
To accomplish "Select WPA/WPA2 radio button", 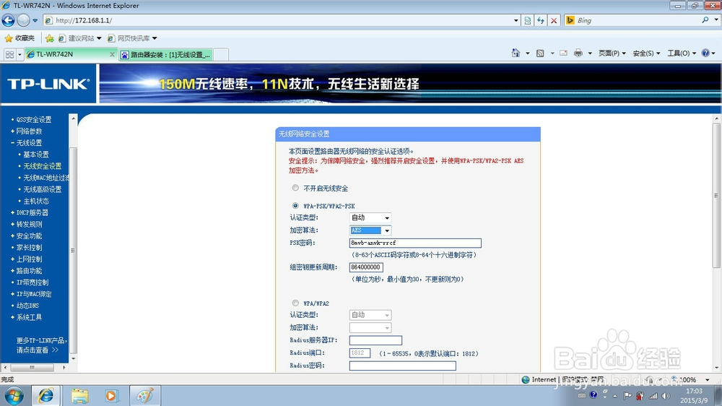I will point(295,303).
